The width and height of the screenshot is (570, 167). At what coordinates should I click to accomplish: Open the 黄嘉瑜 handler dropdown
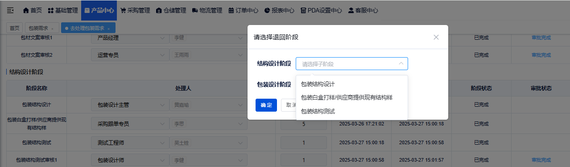pos(208,105)
